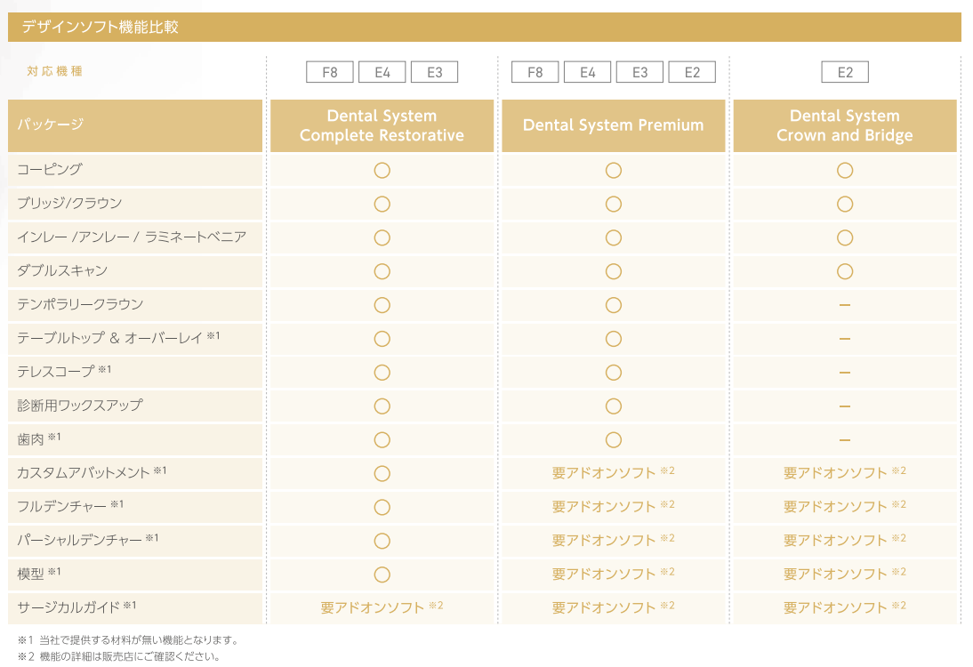Click the Dental System Crown and Bridge header
The height and width of the screenshot is (667, 973).
tap(845, 125)
